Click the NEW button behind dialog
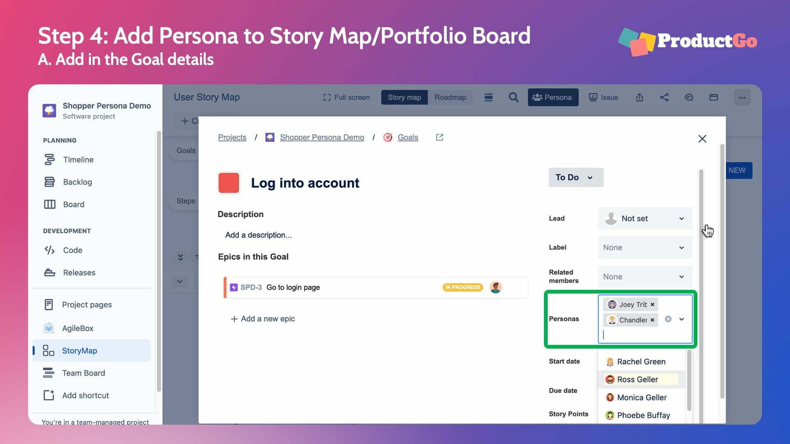 739,170
